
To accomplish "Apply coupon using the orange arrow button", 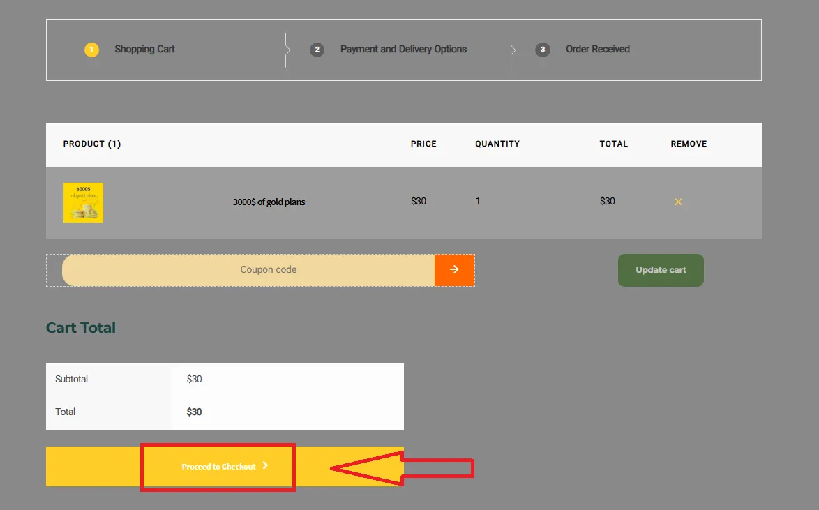I will [x=454, y=270].
